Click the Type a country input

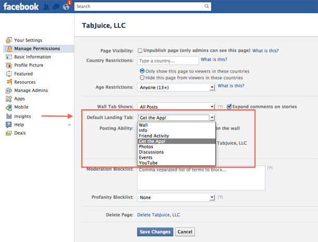tap(168, 61)
